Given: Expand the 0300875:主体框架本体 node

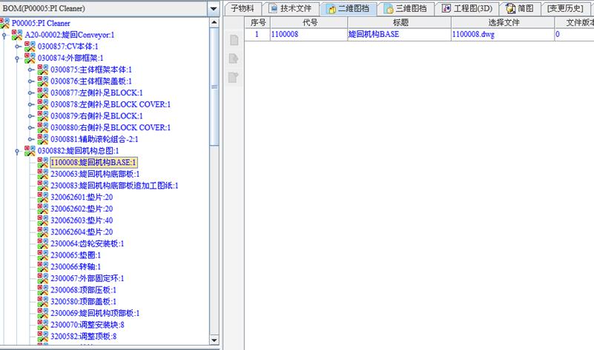Looking at the screenshot, I should (30, 70).
